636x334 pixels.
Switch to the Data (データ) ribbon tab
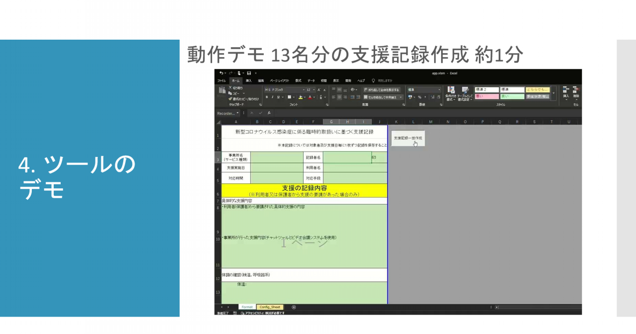click(311, 81)
